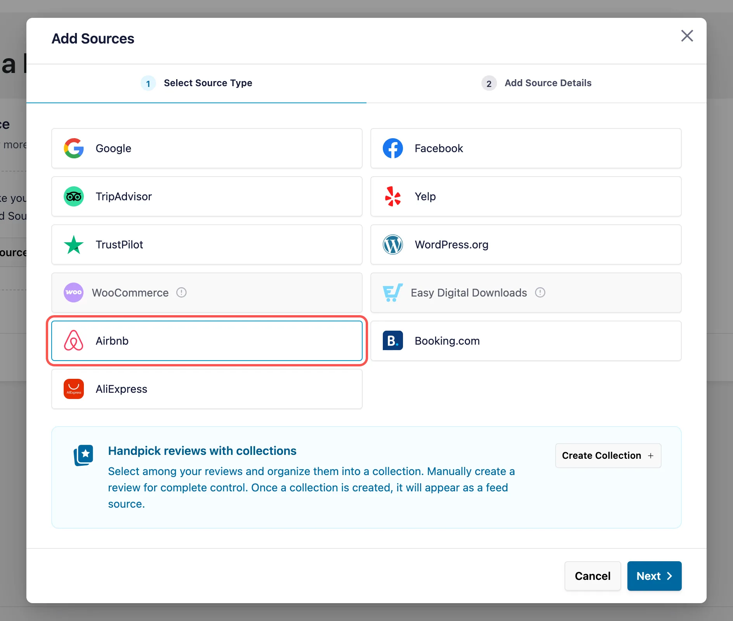Open the Select Source Type step
The image size is (733, 621).
[x=196, y=83]
